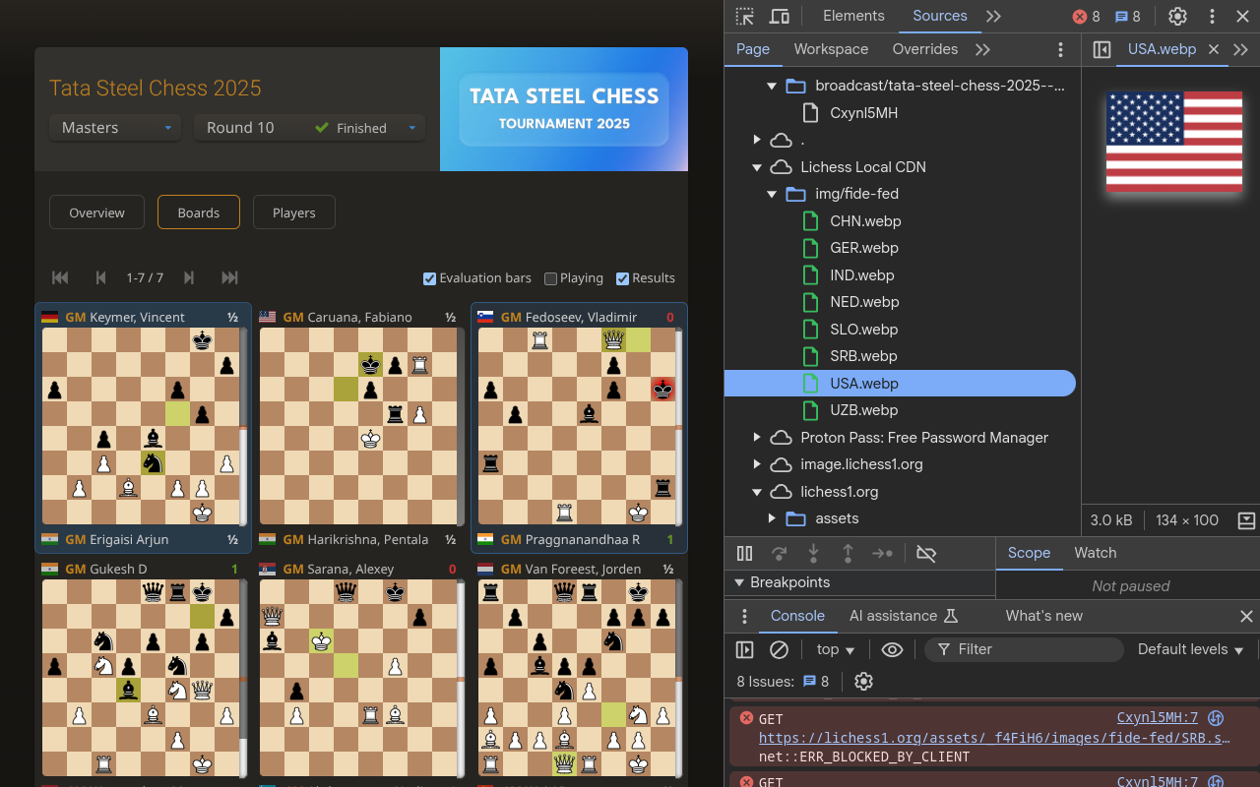Open the What's new tab
The width and height of the screenshot is (1260, 787).
(x=1043, y=616)
